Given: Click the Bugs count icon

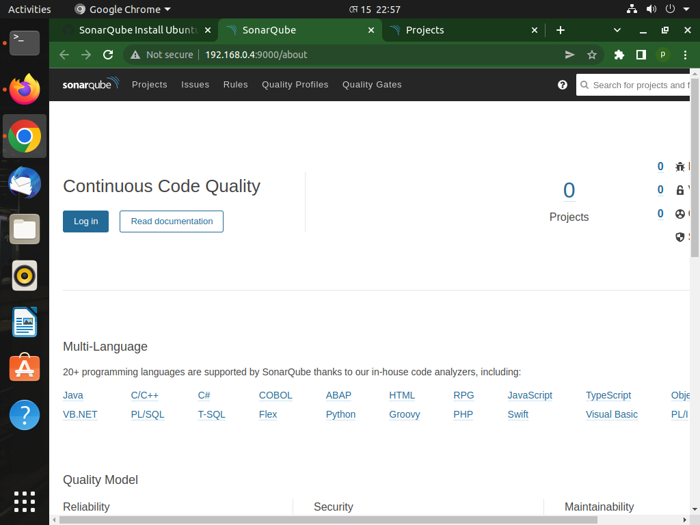Looking at the screenshot, I should point(680,166).
